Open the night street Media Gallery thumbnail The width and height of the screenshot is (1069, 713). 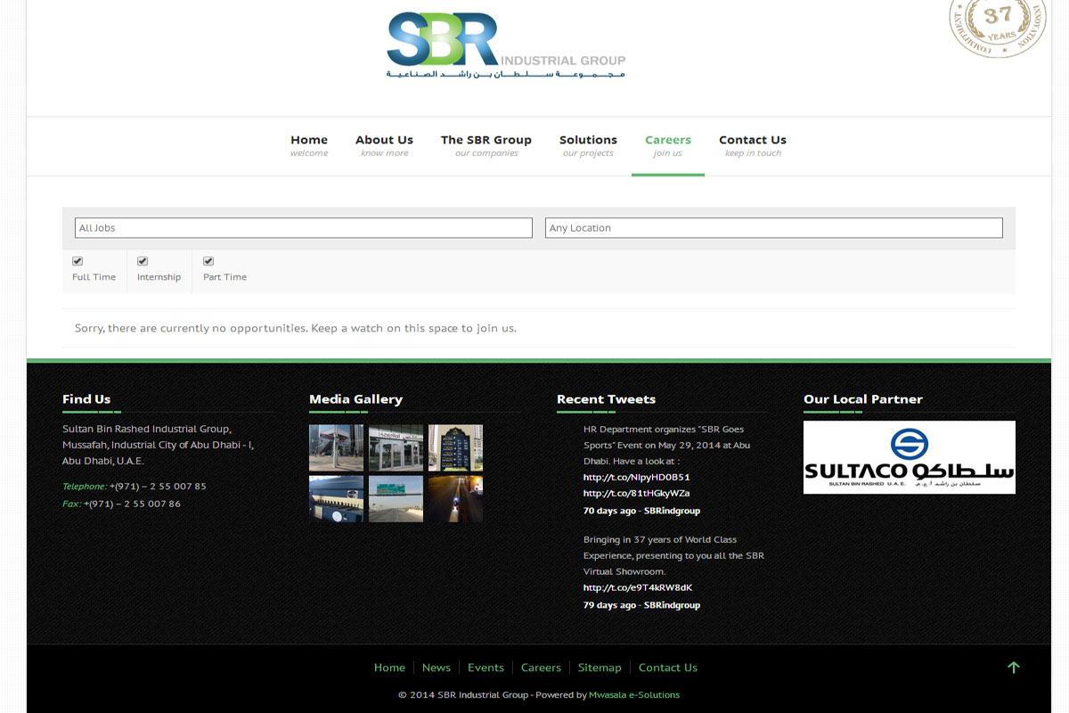click(455, 498)
